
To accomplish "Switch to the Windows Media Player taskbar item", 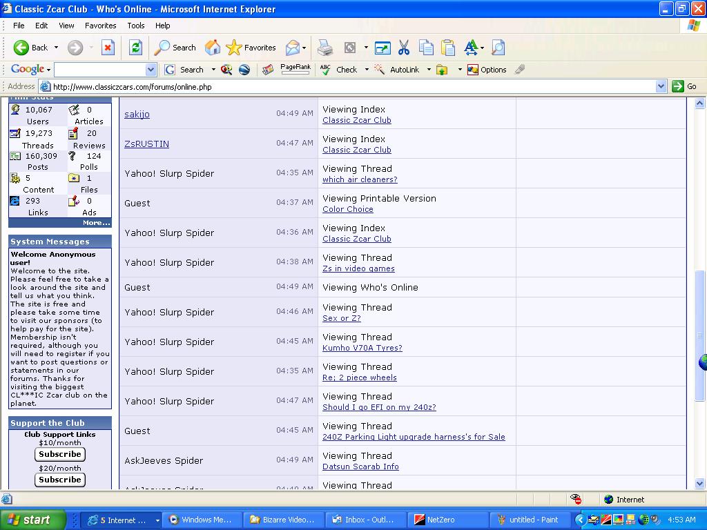I will [202, 520].
